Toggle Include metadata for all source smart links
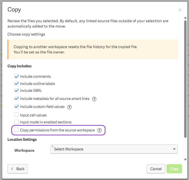 [x=17, y=99]
